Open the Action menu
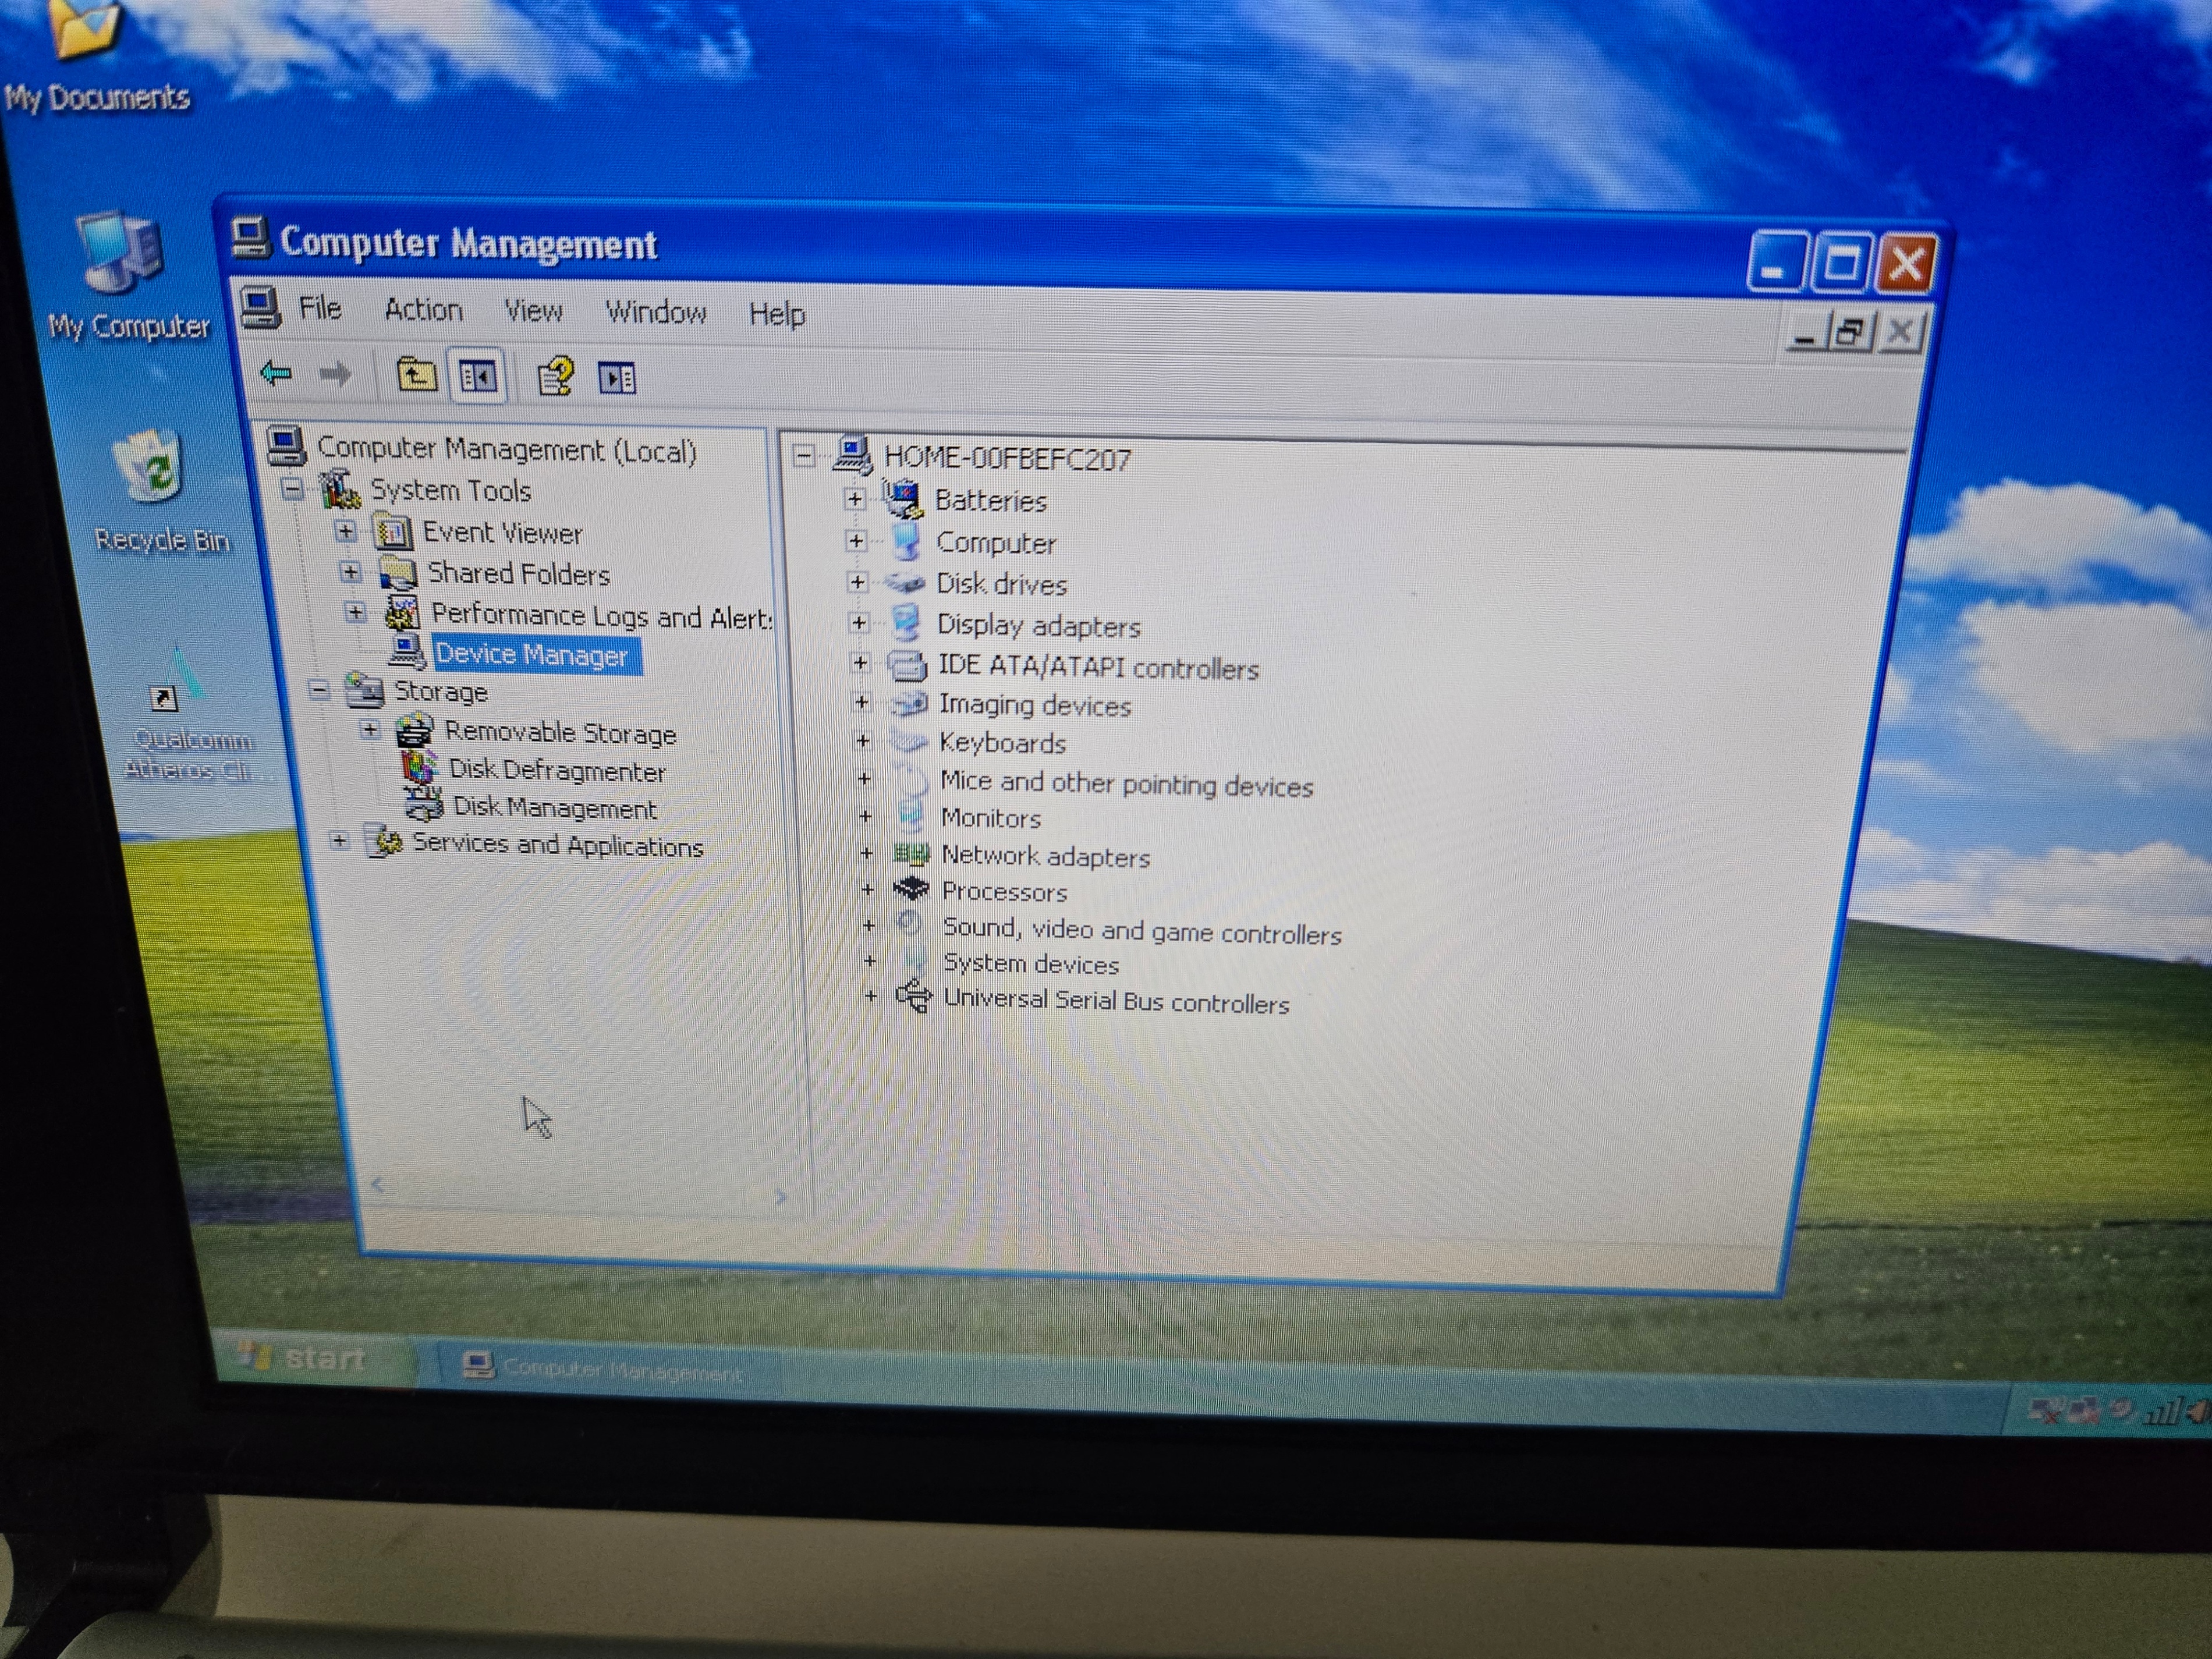 click(423, 310)
